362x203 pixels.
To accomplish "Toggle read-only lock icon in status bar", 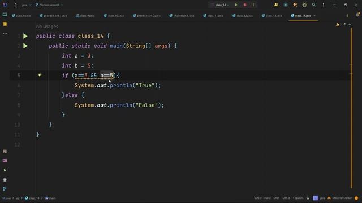I will (308, 198).
